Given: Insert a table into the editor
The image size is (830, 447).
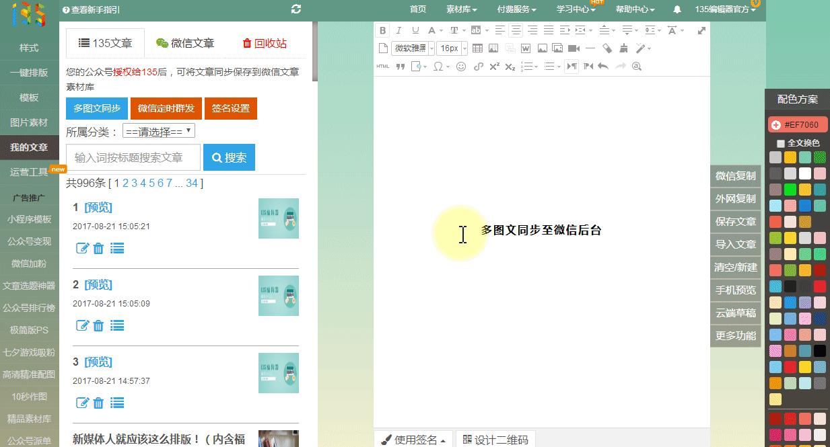Looking at the screenshot, I should (x=477, y=48).
